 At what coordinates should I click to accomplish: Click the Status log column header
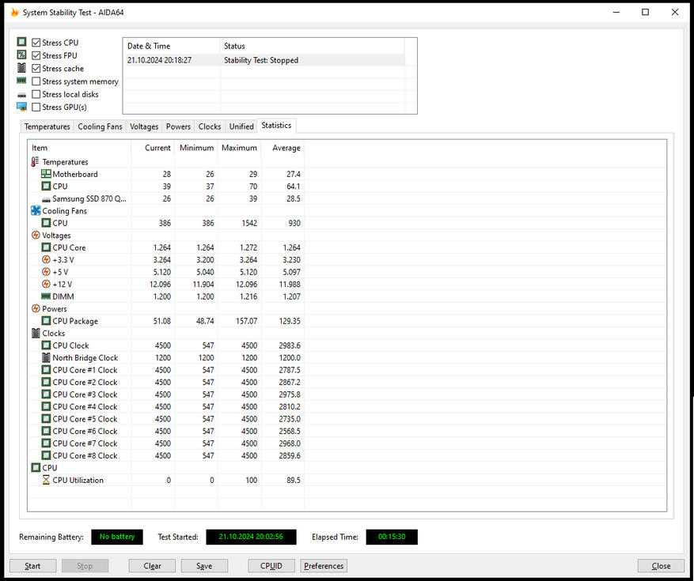tap(313, 46)
